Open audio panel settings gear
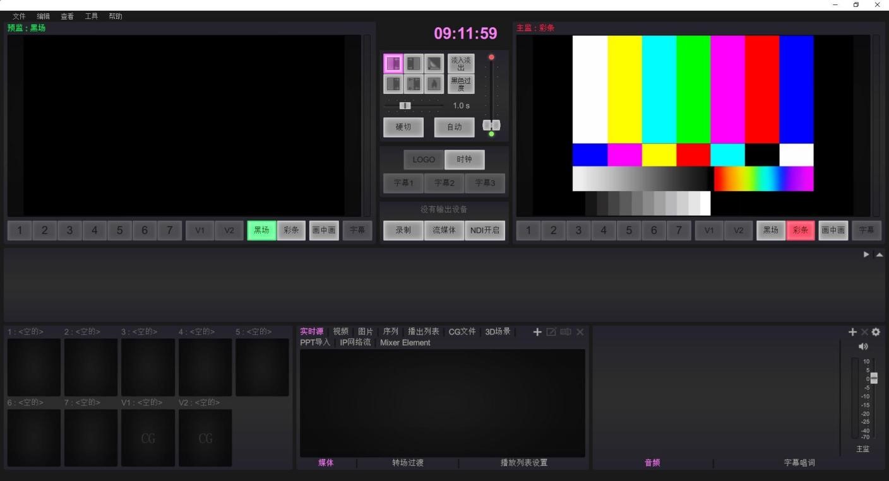Viewport: 889px width, 481px height. pos(876,332)
